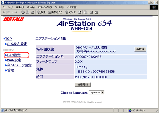Open the 表示(V) menu
The height and width of the screenshot is (113, 159).
point(31,7)
